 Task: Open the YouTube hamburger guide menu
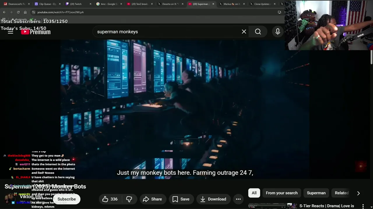10,32
